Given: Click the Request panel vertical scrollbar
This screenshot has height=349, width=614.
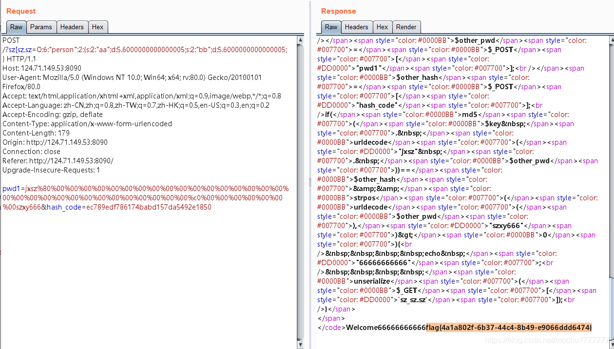Looking at the screenshot, I should coord(301,192).
